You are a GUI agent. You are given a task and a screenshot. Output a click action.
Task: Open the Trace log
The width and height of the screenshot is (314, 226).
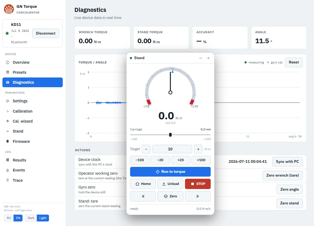[32, 180]
